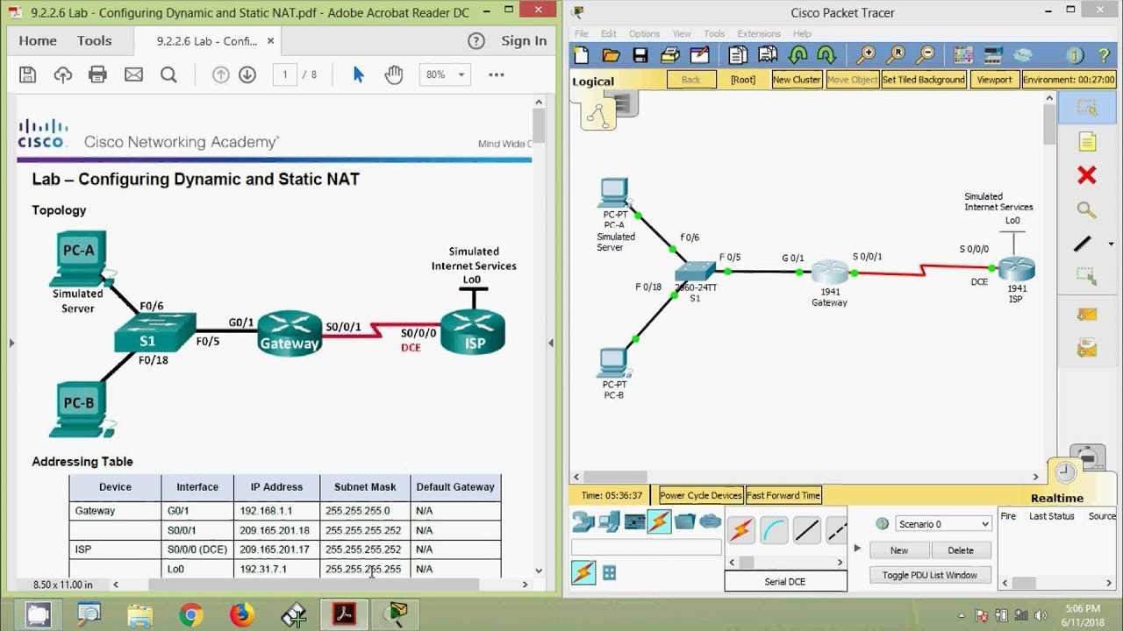The width and height of the screenshot is (1123, 631).
Task: Activate Acrobat hand pan tool
Action: [x=393, y=74]
